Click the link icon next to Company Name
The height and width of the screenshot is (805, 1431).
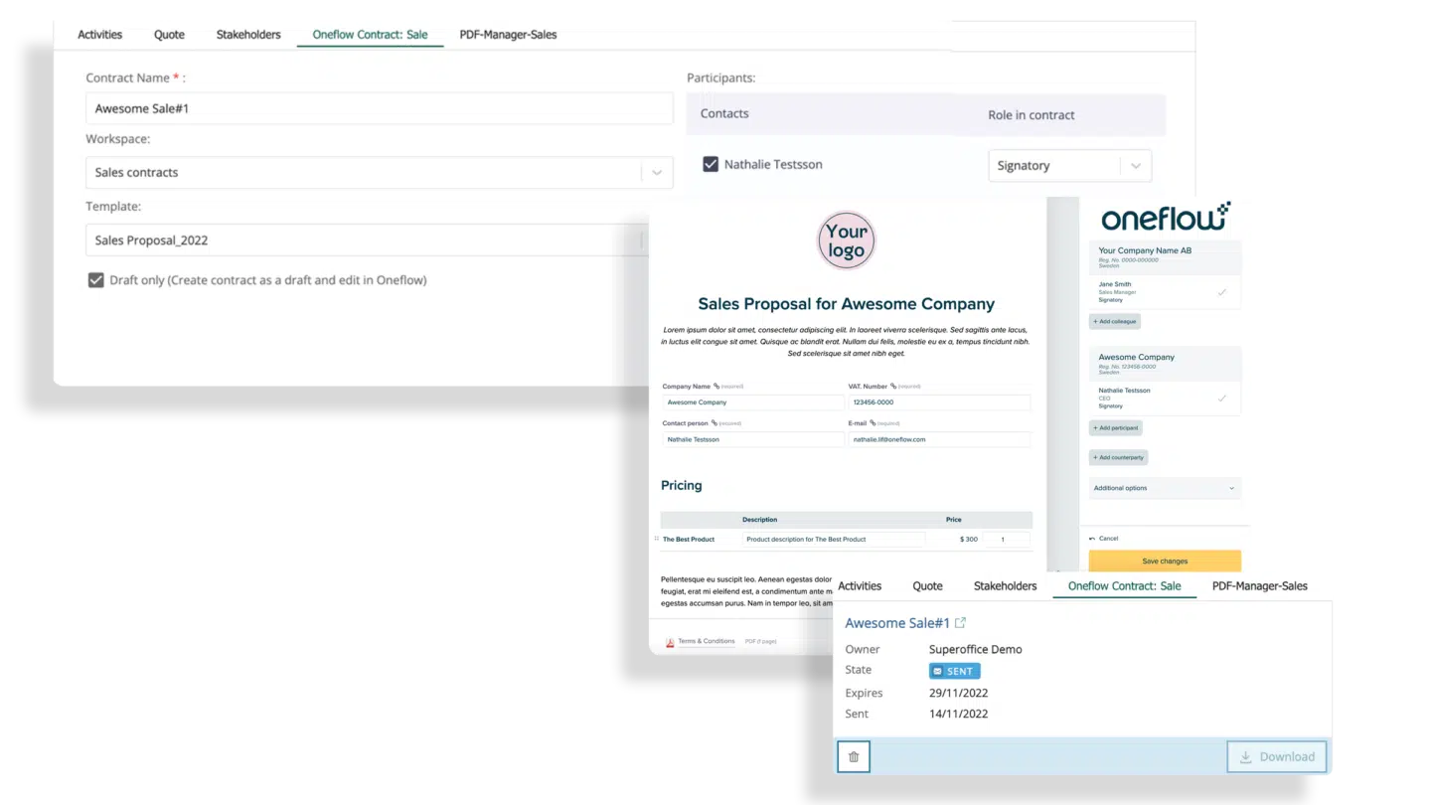click(716, 386)
